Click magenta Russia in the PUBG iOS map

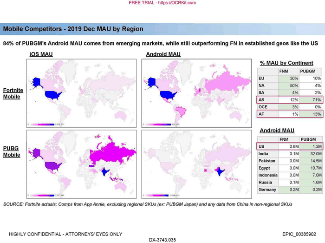tap(112, 153)
